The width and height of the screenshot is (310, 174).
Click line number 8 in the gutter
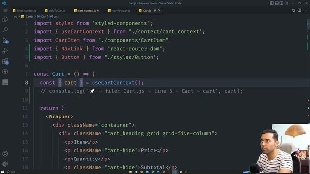(27, 83)
